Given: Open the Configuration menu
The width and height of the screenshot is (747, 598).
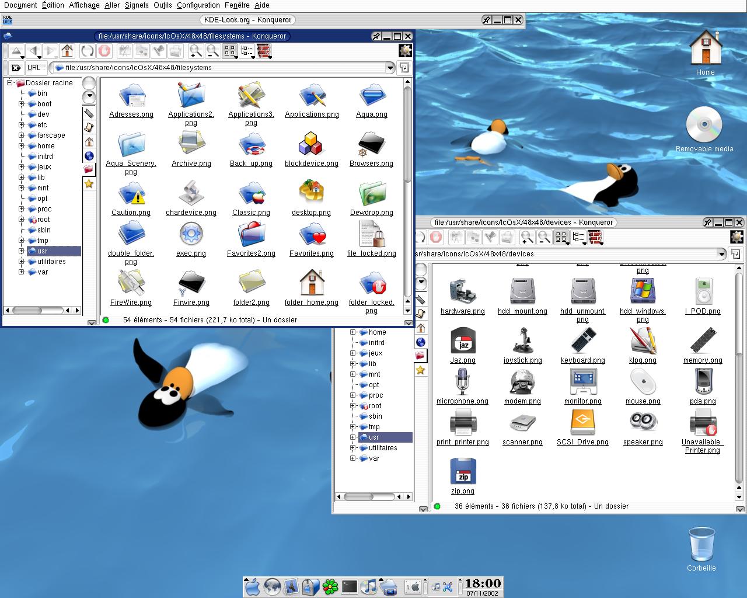Looking at the screenshot, I should (x=198, y=5).
